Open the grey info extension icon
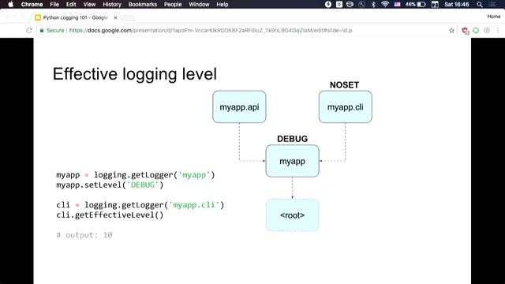This screenshot has width=505, height=284. point(487,30)
